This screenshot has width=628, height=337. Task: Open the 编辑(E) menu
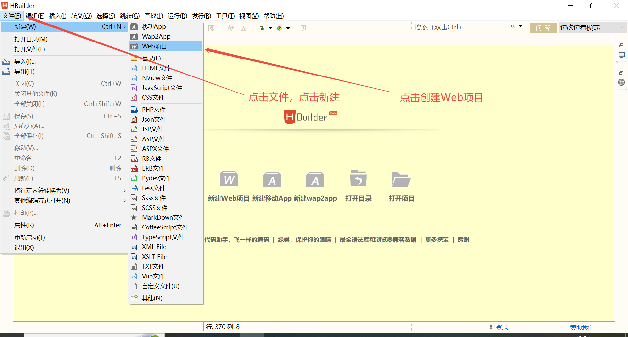coord(35,16)
